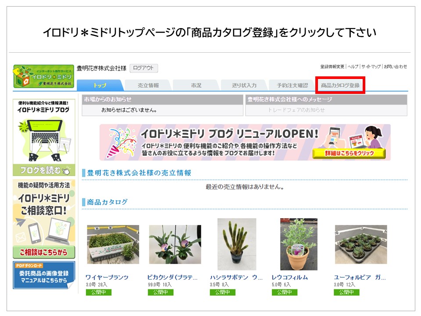Click the PDF manual download banner
This screenshot has height=316, width=421.
(43, 275)
